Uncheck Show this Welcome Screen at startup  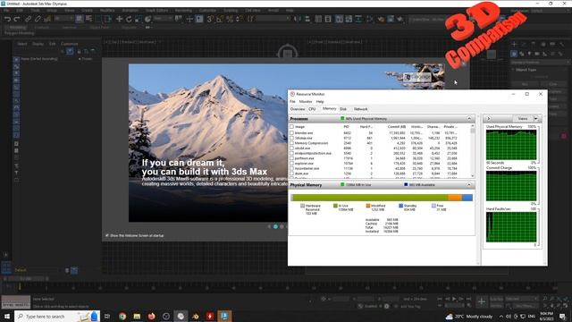point(107,235)
